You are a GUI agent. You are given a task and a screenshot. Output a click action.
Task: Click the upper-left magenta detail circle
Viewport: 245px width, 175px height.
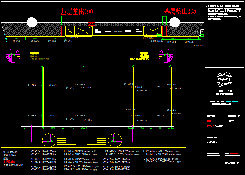(13, 56)
